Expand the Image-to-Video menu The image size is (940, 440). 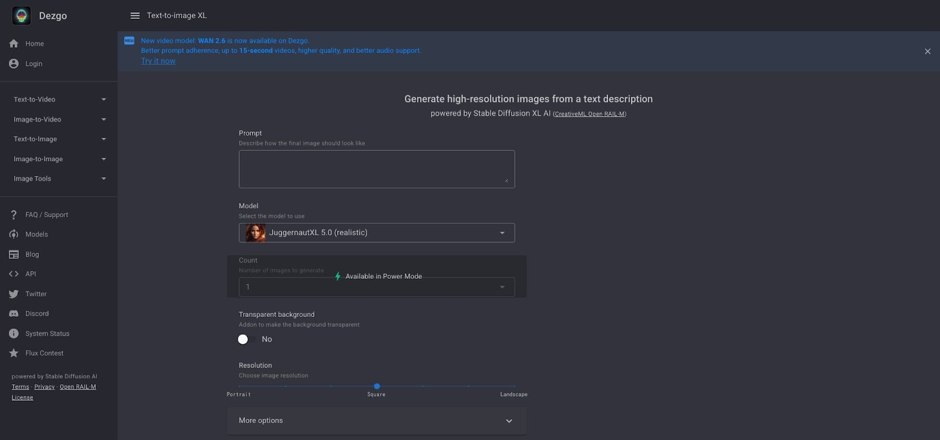59,120
